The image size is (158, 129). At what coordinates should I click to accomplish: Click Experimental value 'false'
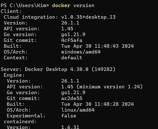[x=69, y=116]
